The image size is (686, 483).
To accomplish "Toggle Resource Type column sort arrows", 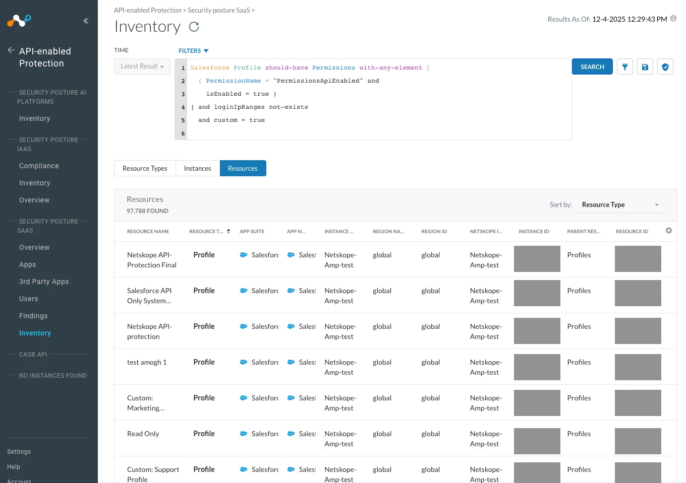I will point(228,231).
